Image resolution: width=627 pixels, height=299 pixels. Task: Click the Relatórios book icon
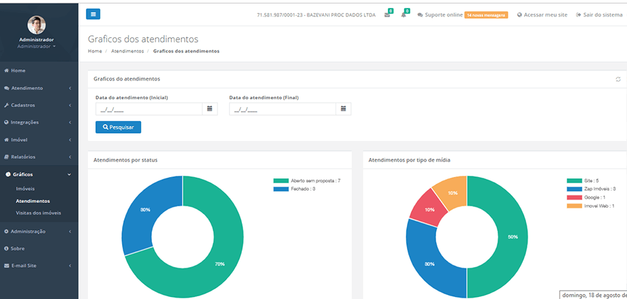[x=6, y=157]
